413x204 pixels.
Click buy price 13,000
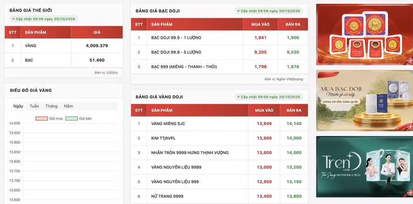tap(264, 167)
